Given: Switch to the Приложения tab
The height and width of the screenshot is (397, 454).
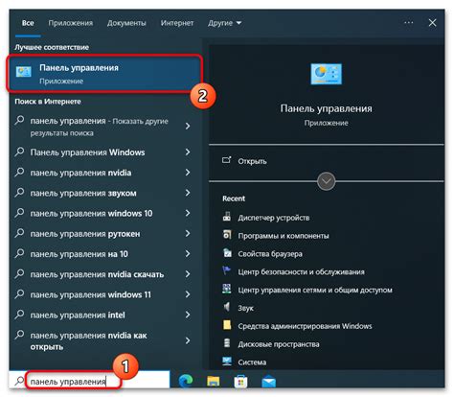Looking at the screenshot, I should tap(71, 23).
